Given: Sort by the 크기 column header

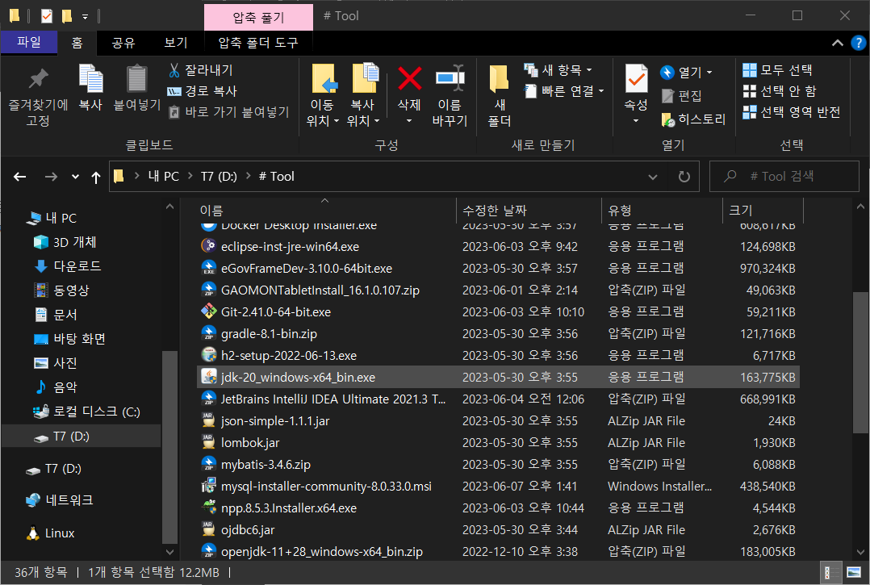Looking at the screenshot, I should point(763,210).
